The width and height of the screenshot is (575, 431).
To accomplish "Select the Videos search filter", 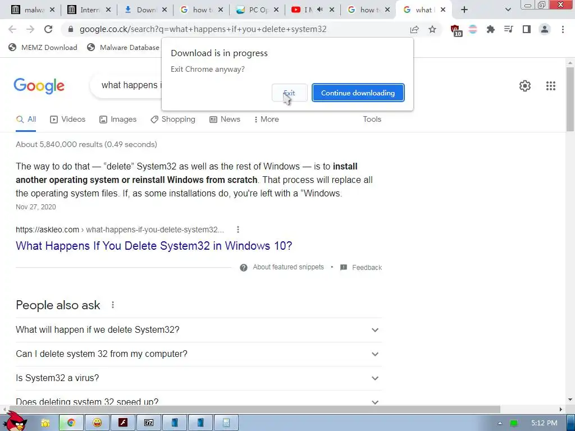I will [x=67, y=120].
